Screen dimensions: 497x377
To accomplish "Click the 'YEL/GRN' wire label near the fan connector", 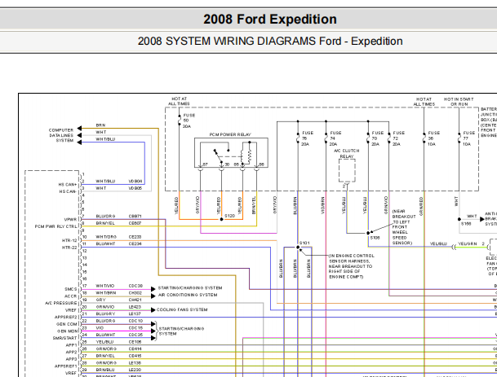I will click(467, 243).
